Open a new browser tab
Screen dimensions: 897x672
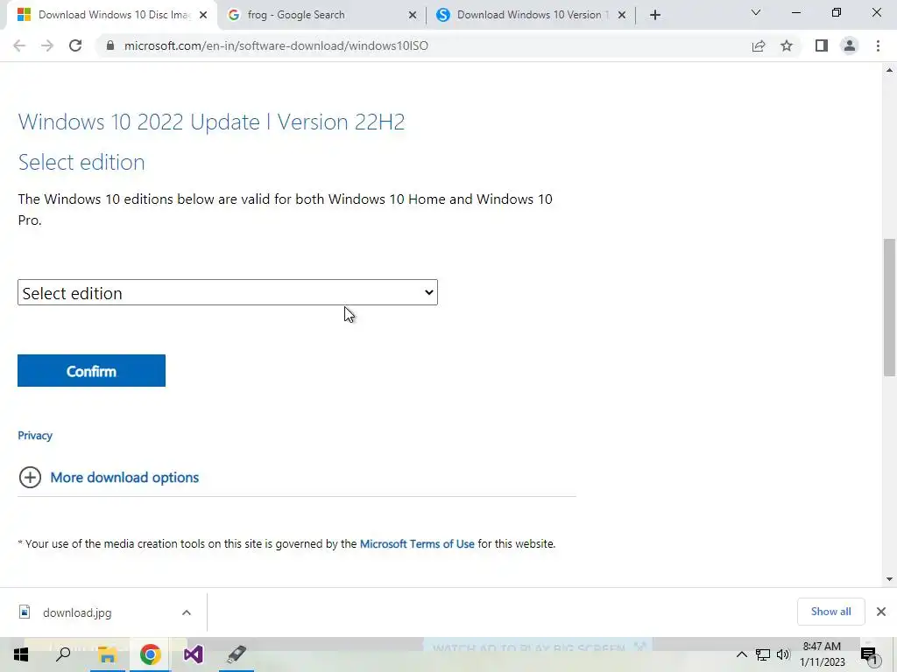click(x=655, y=15)
